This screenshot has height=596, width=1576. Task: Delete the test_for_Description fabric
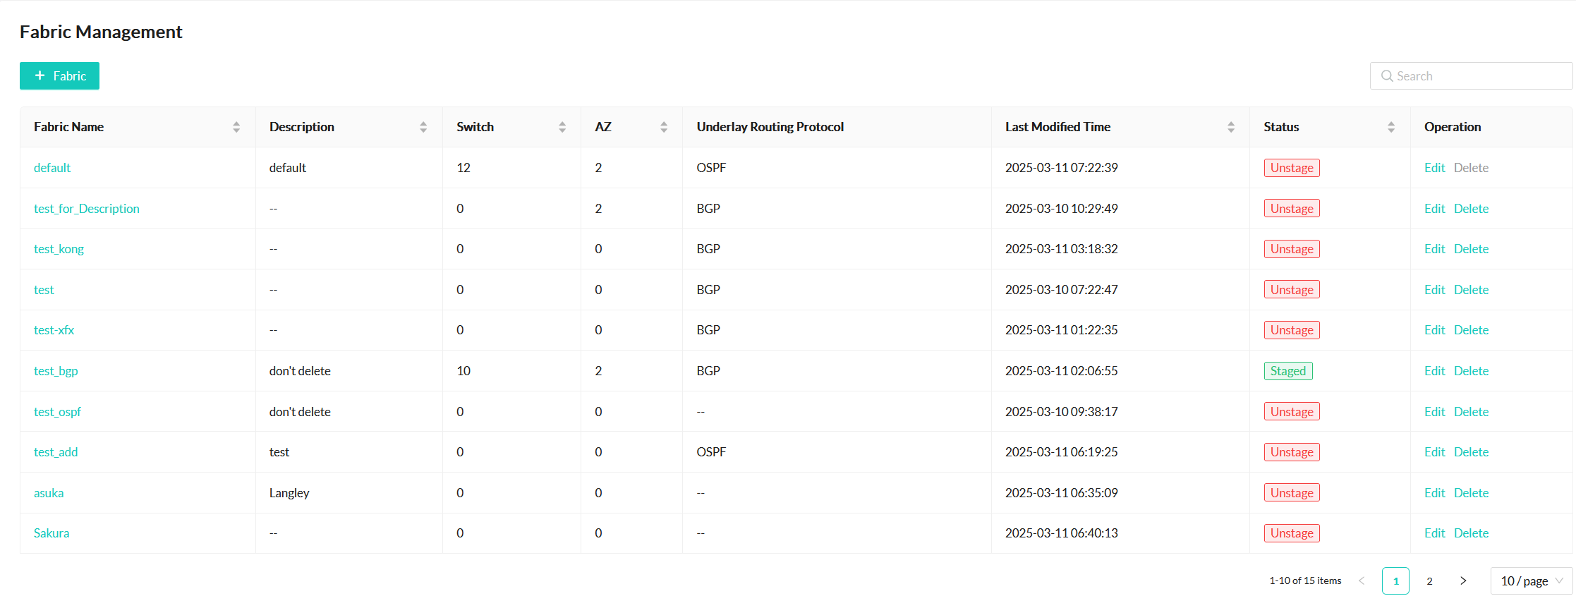(1471, 209)
